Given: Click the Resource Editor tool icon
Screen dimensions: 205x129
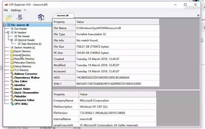Looking at the screenshot, I should [12, 100].
